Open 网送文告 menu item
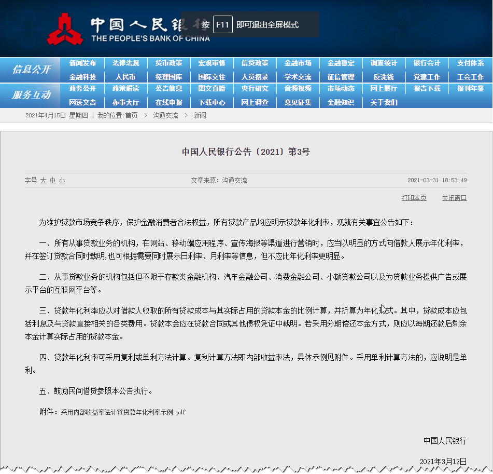 pos(83,102)
